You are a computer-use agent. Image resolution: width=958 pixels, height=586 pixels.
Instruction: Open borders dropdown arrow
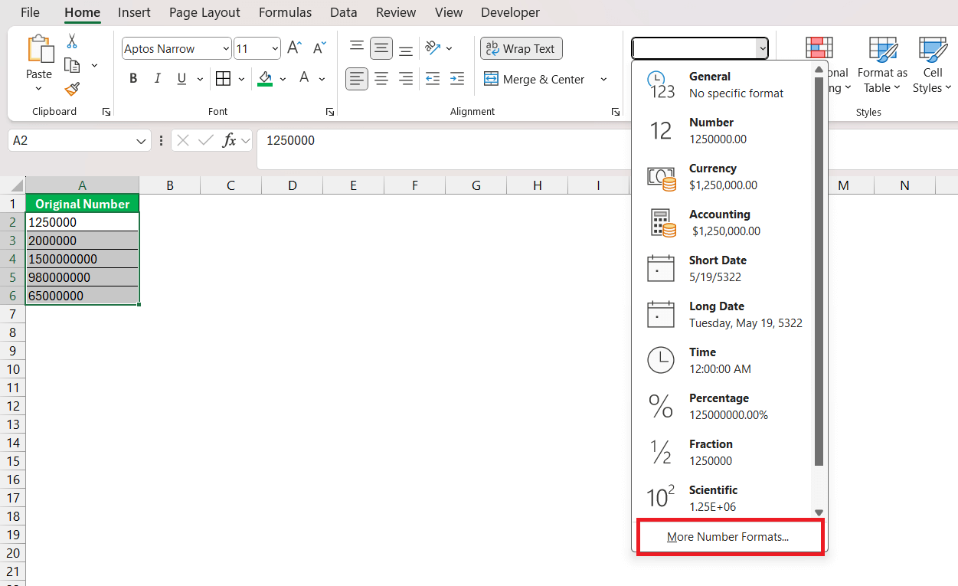pos(241,79)
